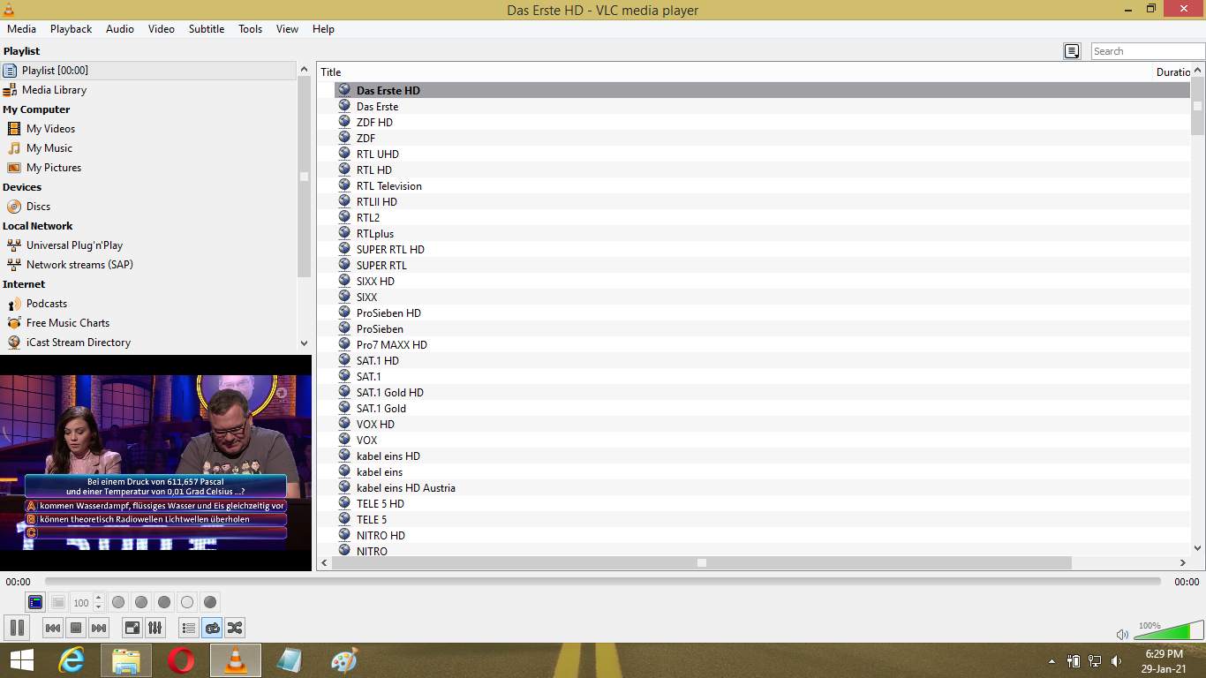The width and height of the screenshot is (1206, 678).
Task: Skip to next media track
Action: click(99, 628)
